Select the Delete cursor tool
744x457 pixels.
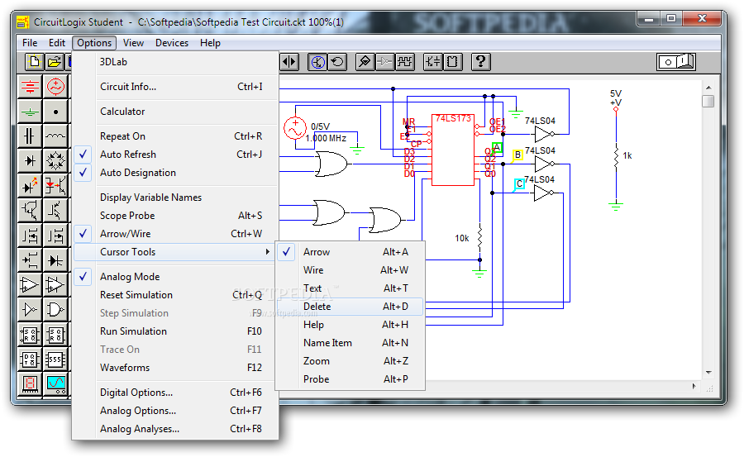click(x=351, y=307)
